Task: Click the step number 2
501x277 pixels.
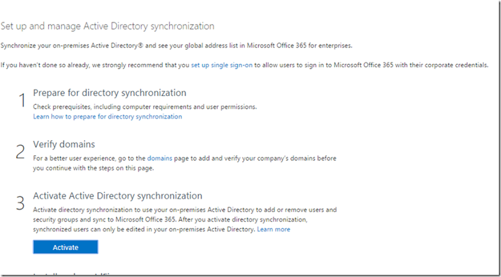Action: [x=22, y=152]
